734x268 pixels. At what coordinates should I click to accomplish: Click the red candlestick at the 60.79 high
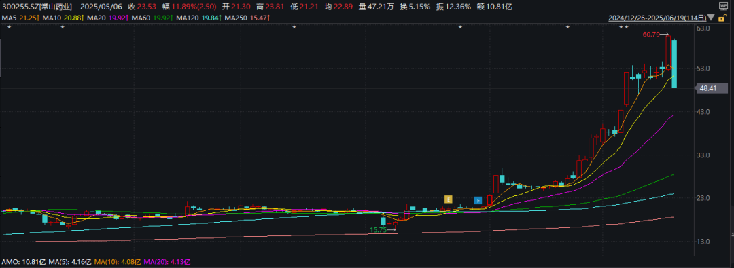pyautogui.click(x=669, y=53)
